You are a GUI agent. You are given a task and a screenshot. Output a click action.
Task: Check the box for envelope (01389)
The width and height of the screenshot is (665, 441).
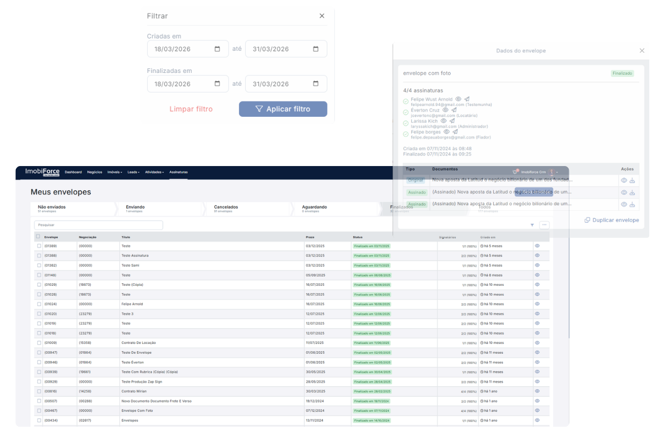pos(39,246)
